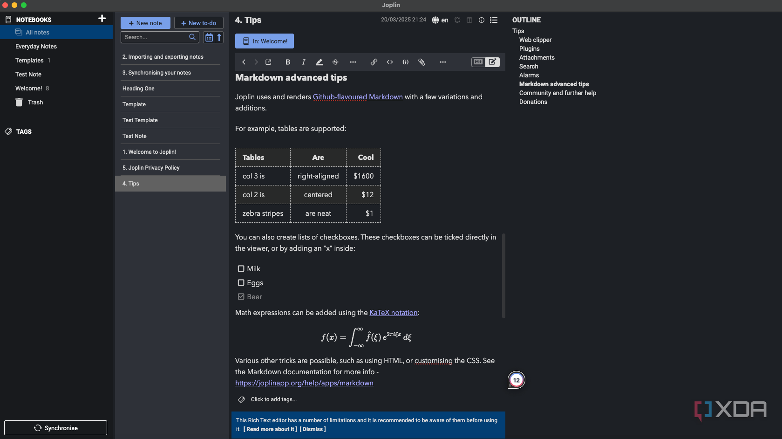782x439 pixels.
Task: Attach a file using paperclip icon
Action: pos(422,62)
